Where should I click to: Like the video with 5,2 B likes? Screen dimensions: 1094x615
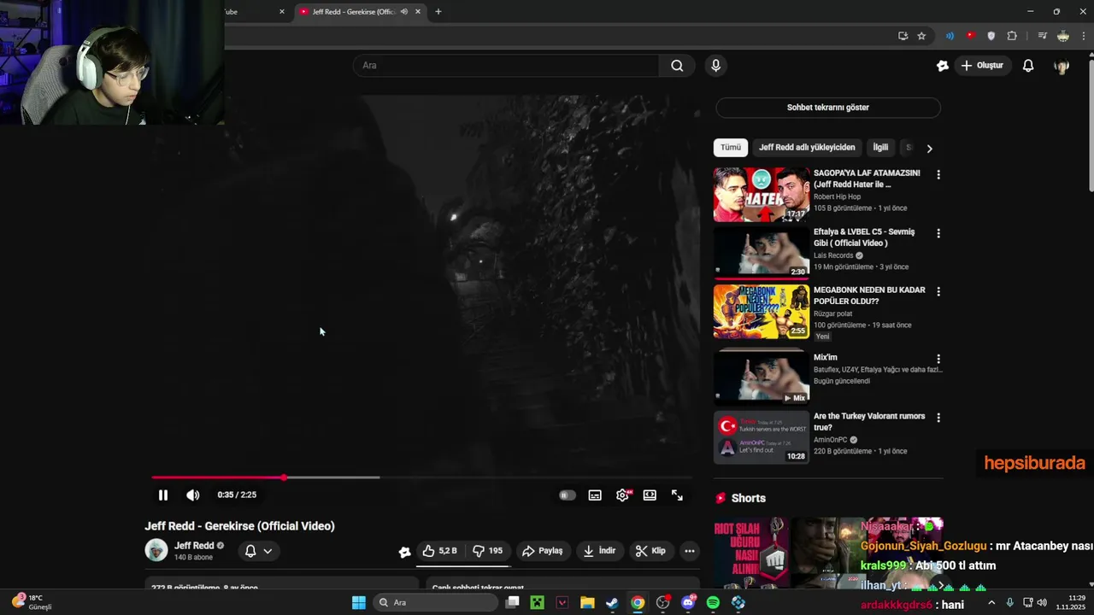pyautogui.click(x=440, y=551)
